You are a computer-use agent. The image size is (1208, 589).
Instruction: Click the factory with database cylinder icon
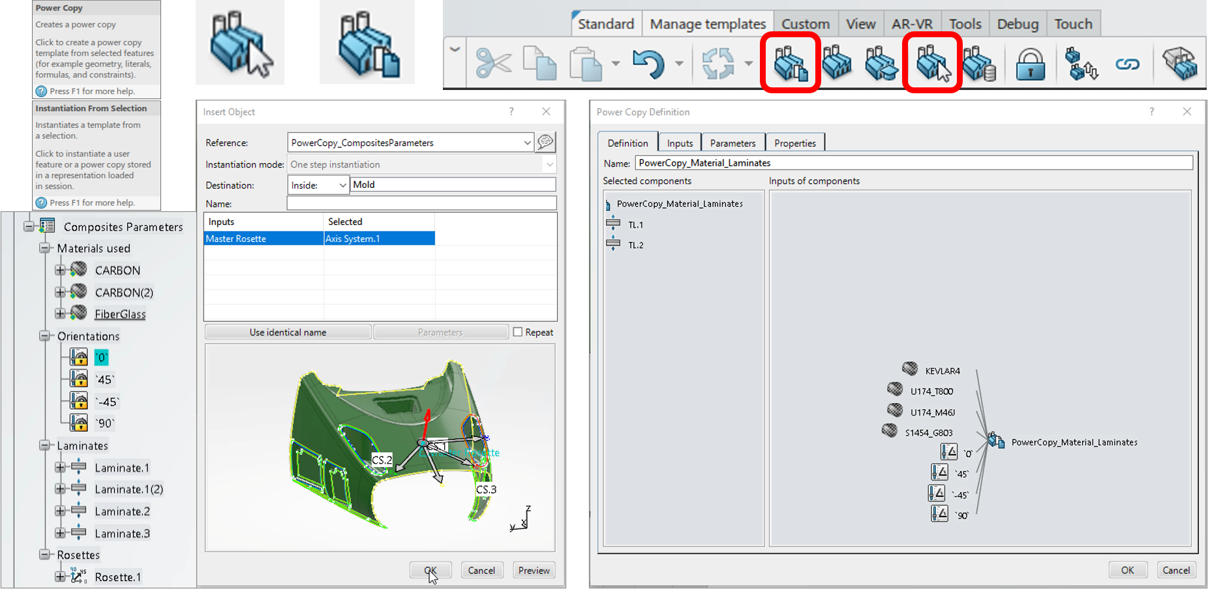click(x=979, y=64)
